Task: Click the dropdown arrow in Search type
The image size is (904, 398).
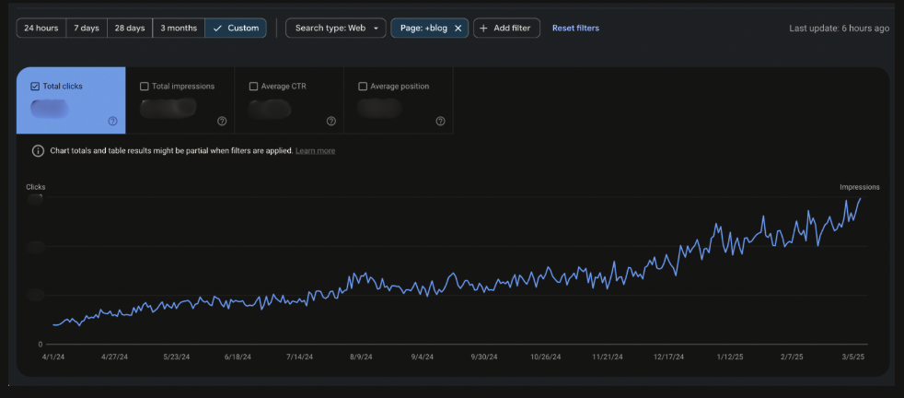Action: coord(376,29)
